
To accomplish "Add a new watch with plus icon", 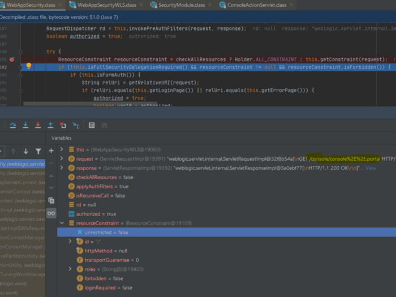I will (x=51, y=151).
